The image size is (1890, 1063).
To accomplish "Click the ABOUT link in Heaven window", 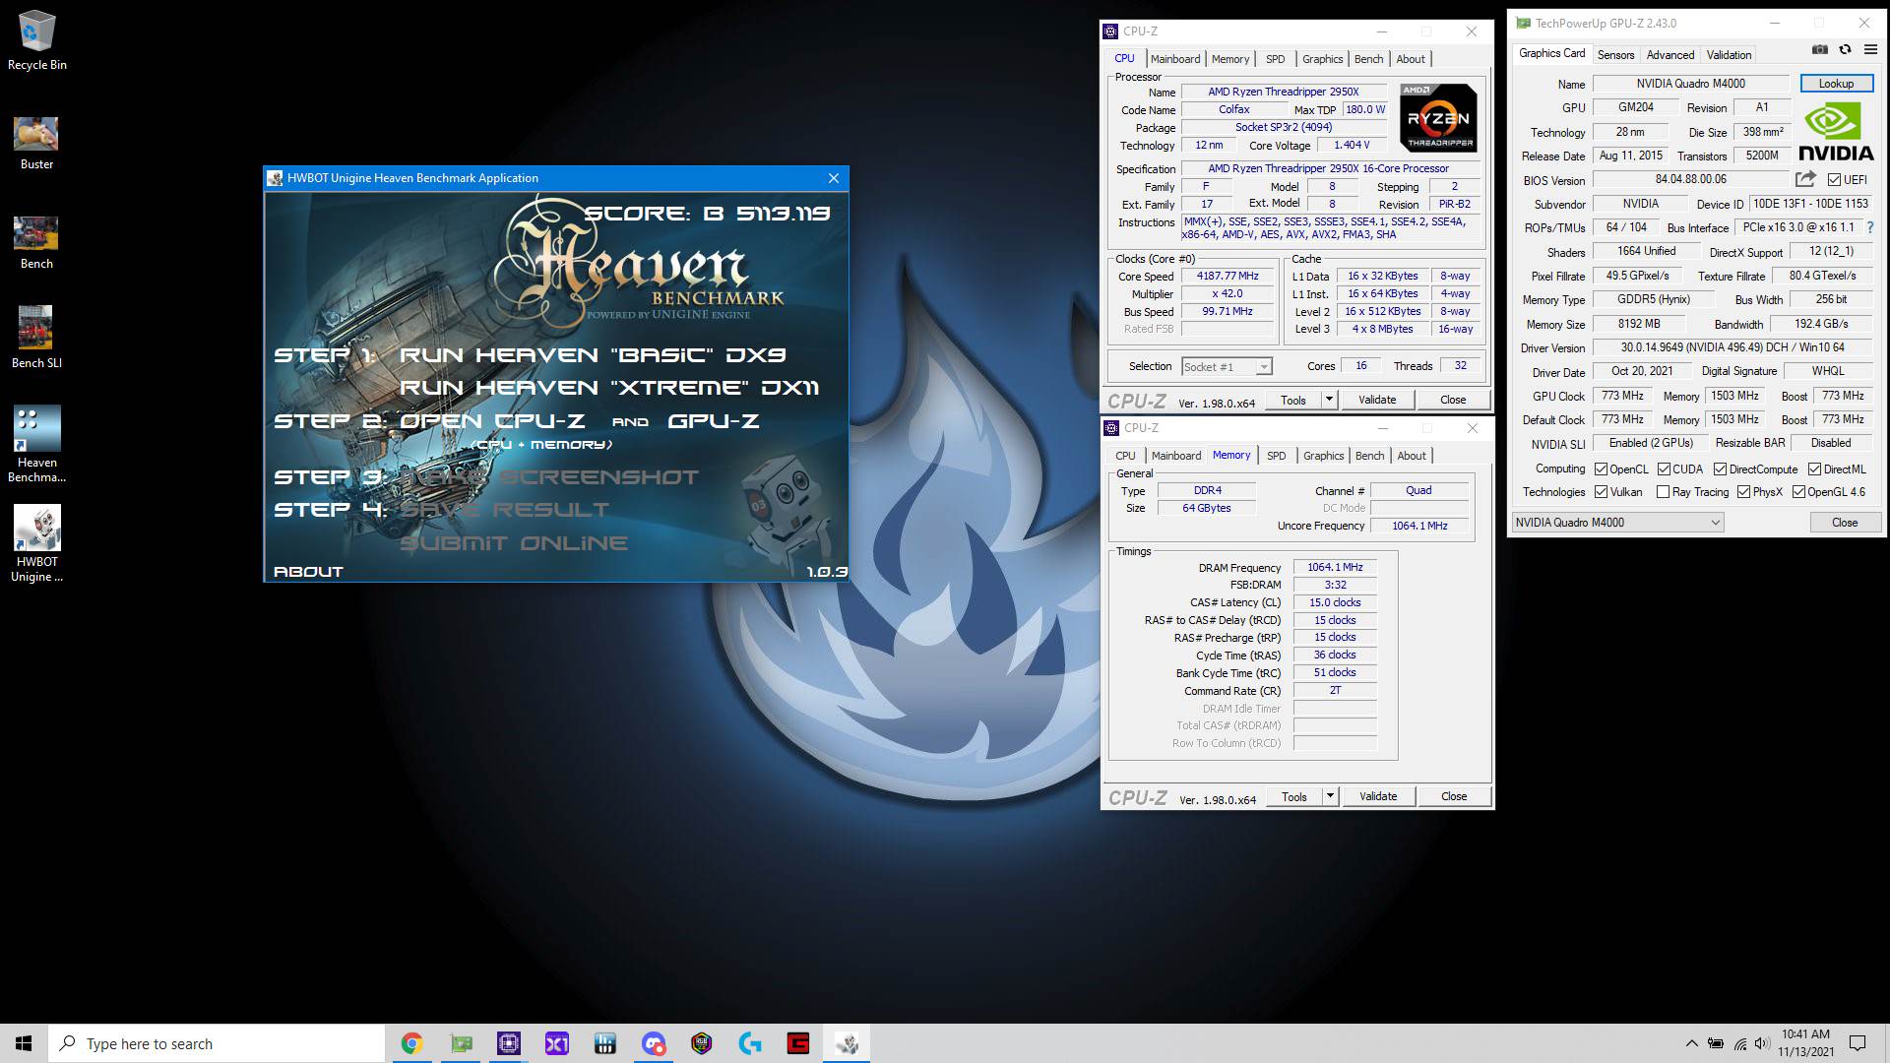I will 308,572.
